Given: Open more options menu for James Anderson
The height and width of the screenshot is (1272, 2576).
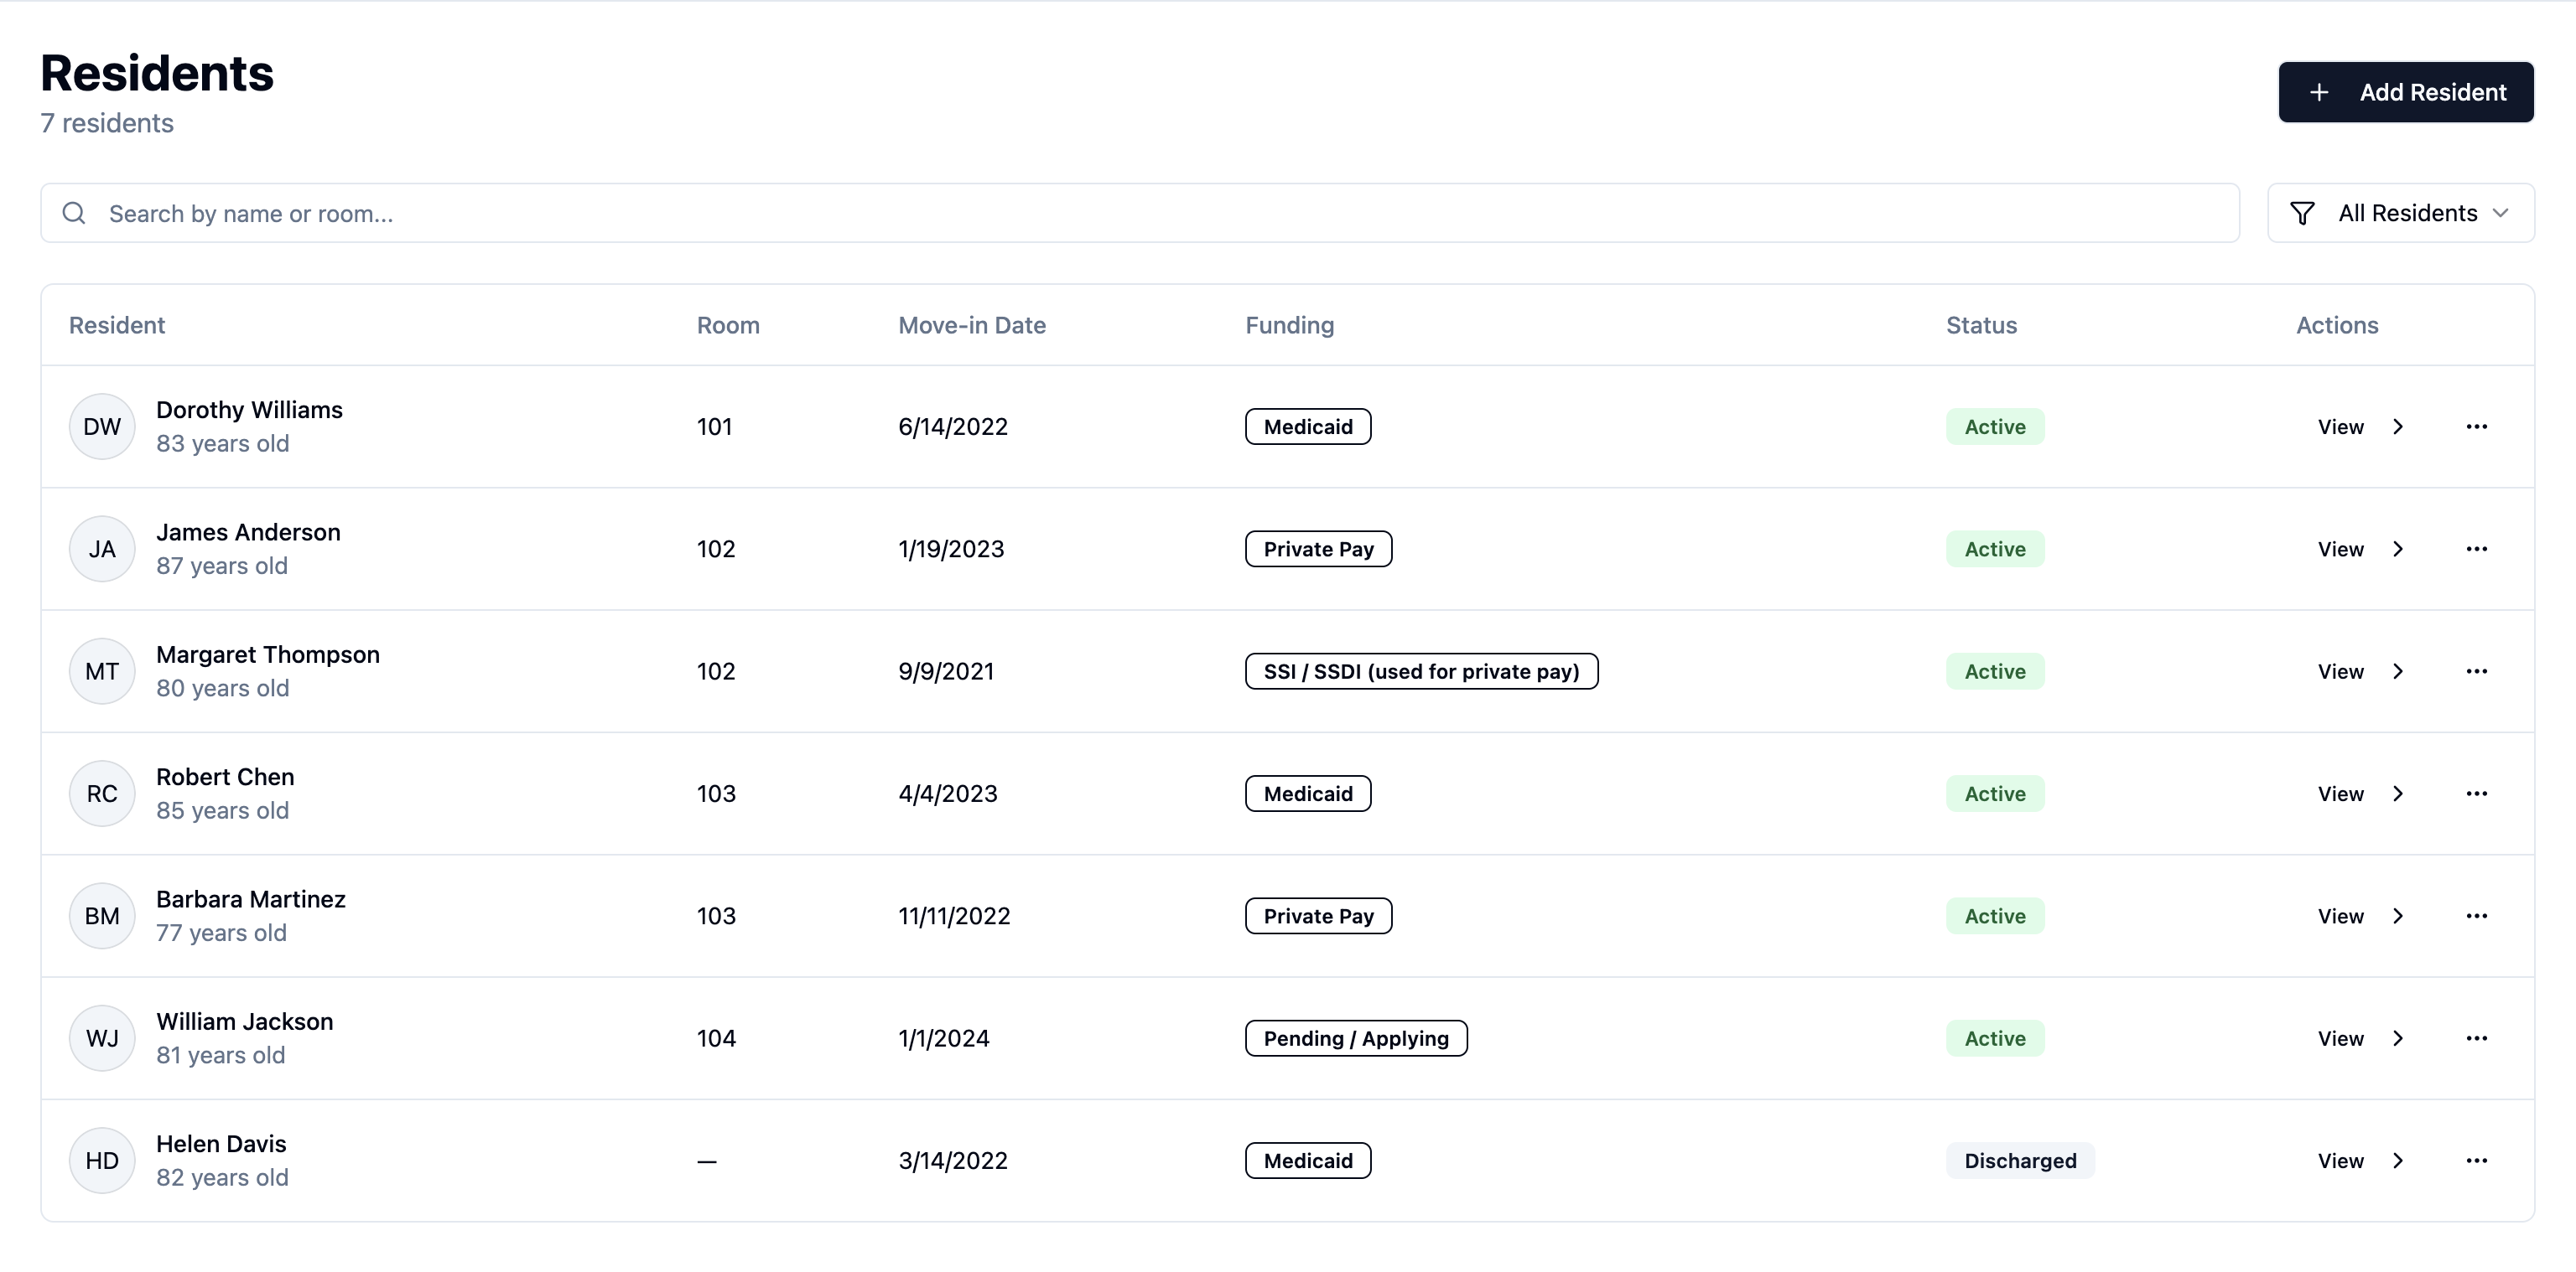Looking at the screenshot, I should pyautogui.click(x=2476, y=549).
